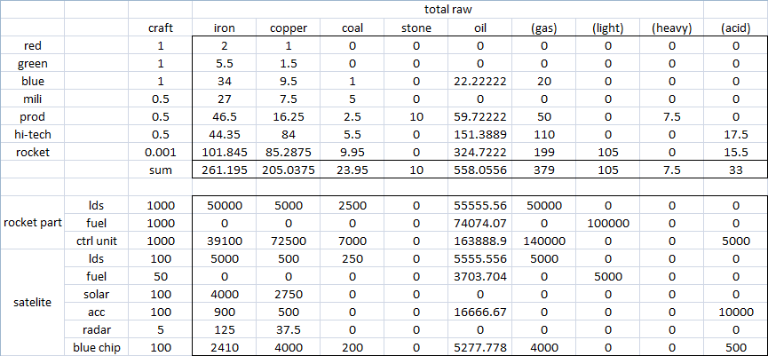Click the 'craft' column header
Viewport: 768px width, 356px height.
click(x=160, y=28)
